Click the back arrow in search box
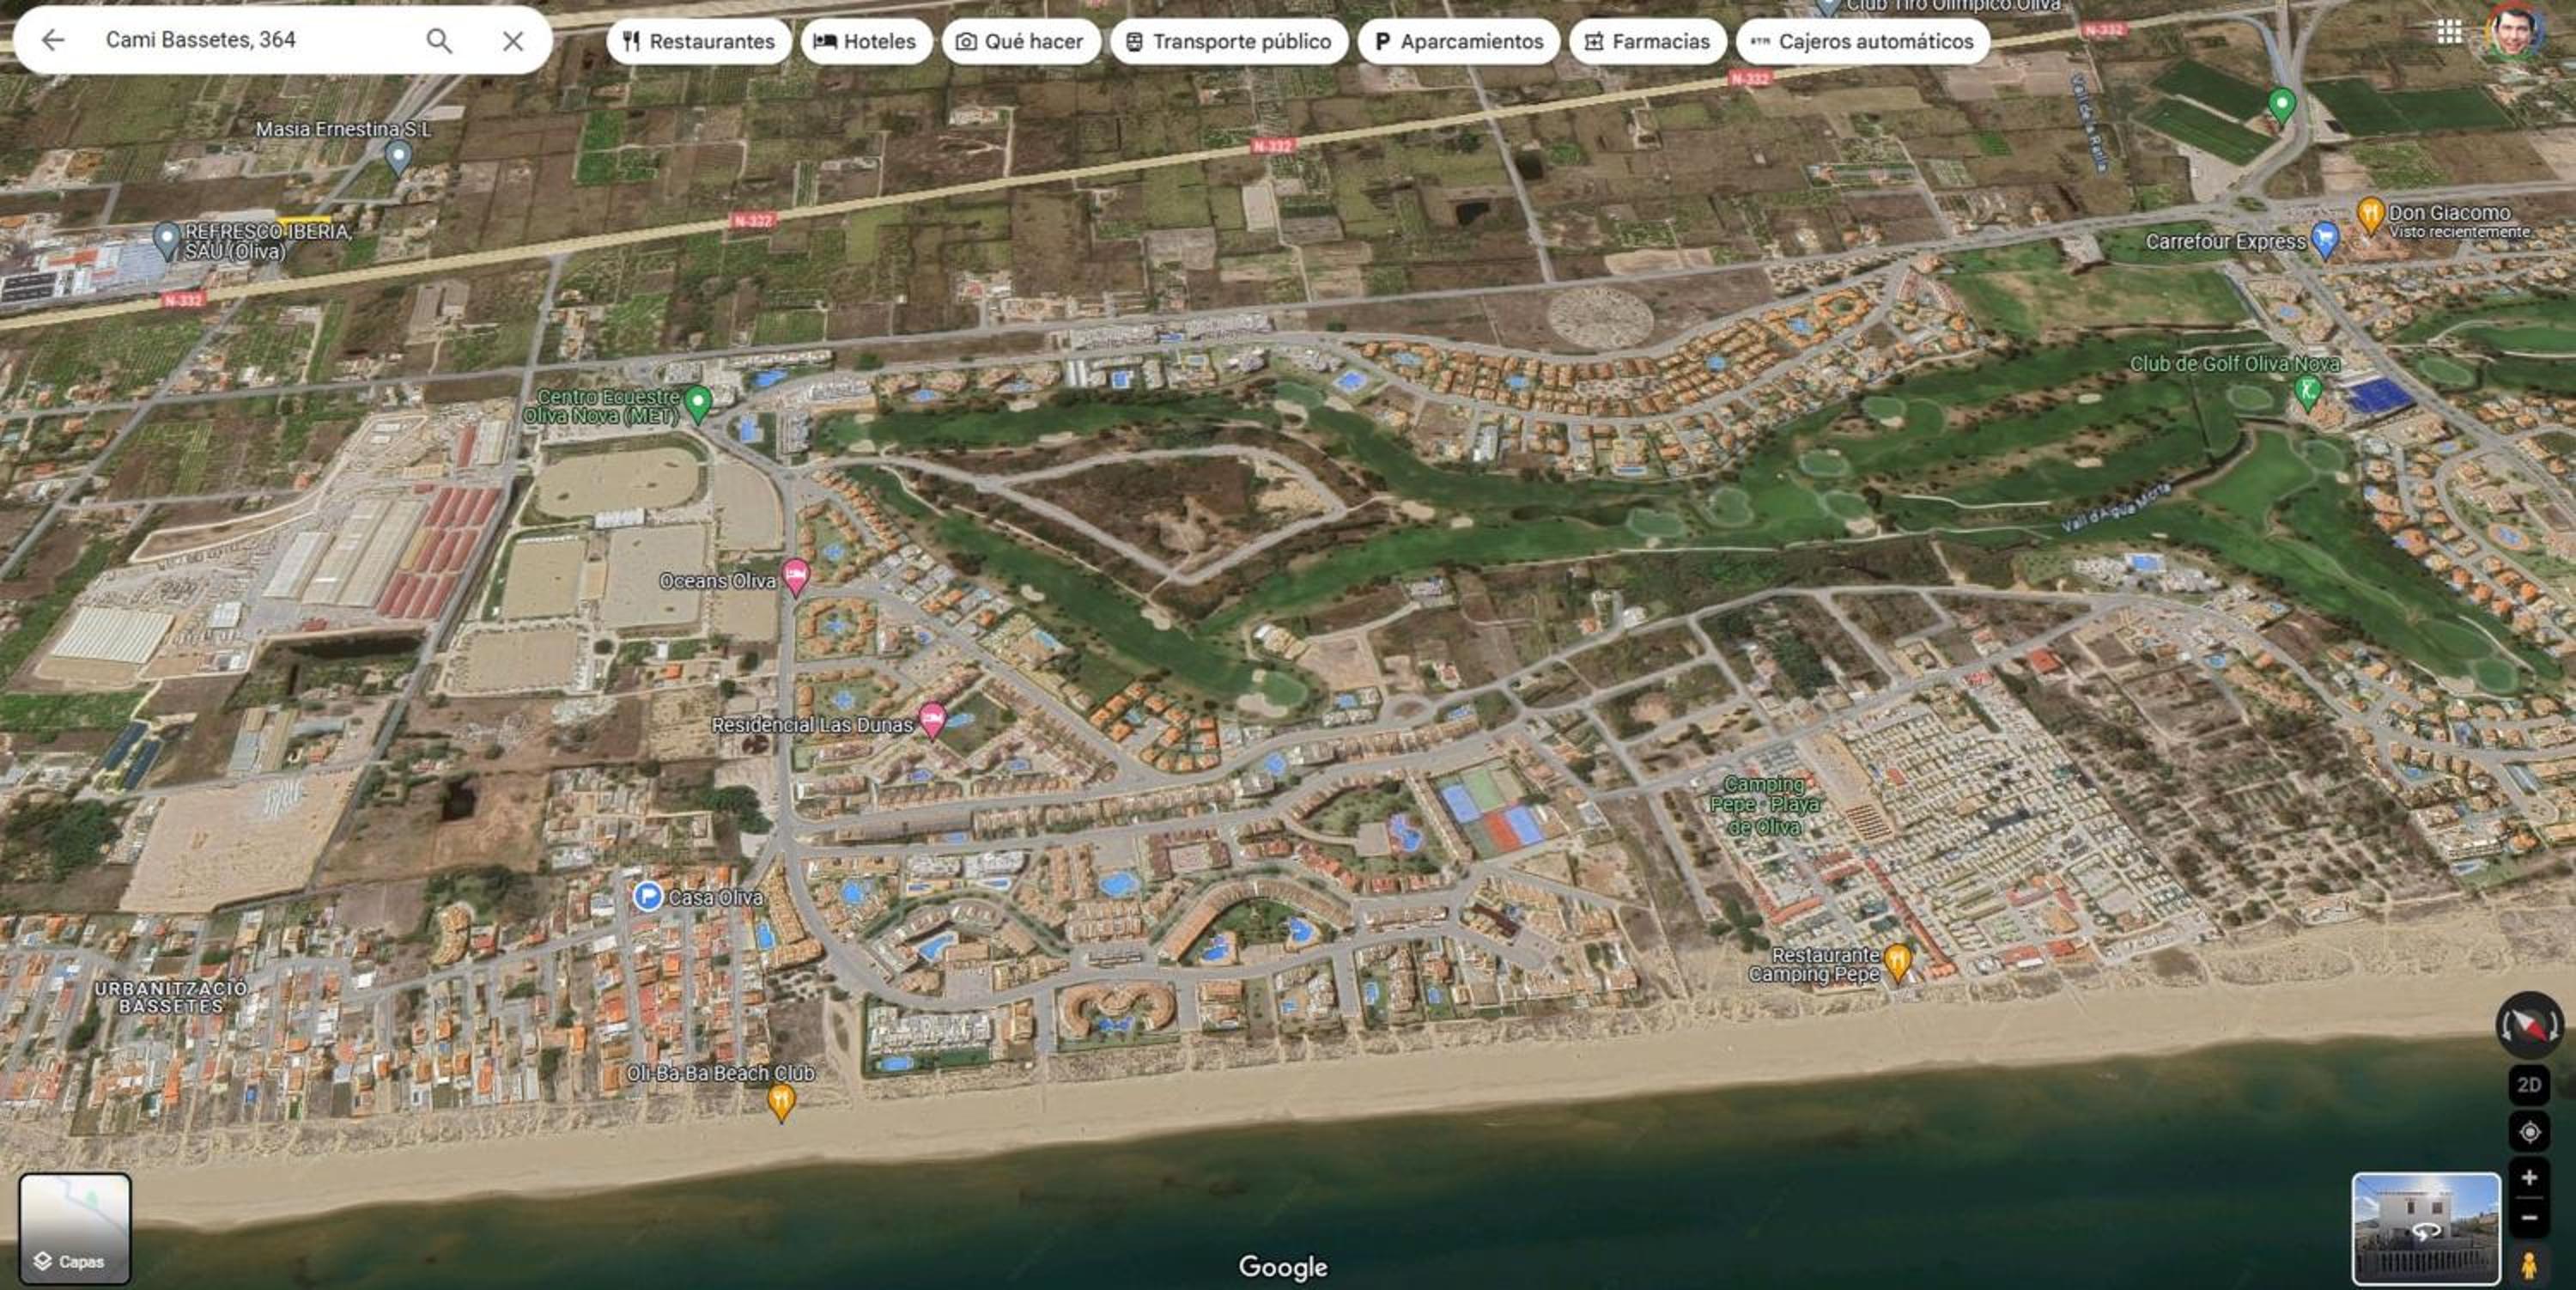Screen dimensions: 2576x1290 pyautogui.click(x=53, y=40)
